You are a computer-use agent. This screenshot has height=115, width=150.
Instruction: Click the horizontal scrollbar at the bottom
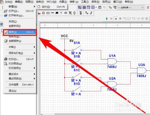point(95,114)
